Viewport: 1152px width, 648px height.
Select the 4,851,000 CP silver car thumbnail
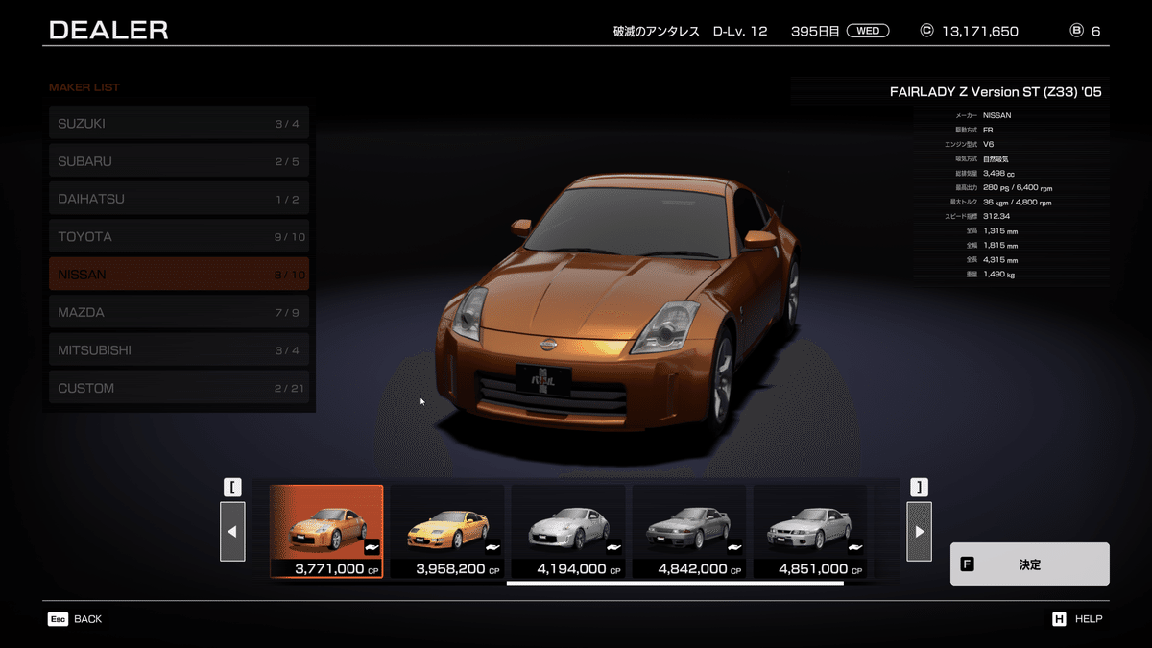[810, 532]
